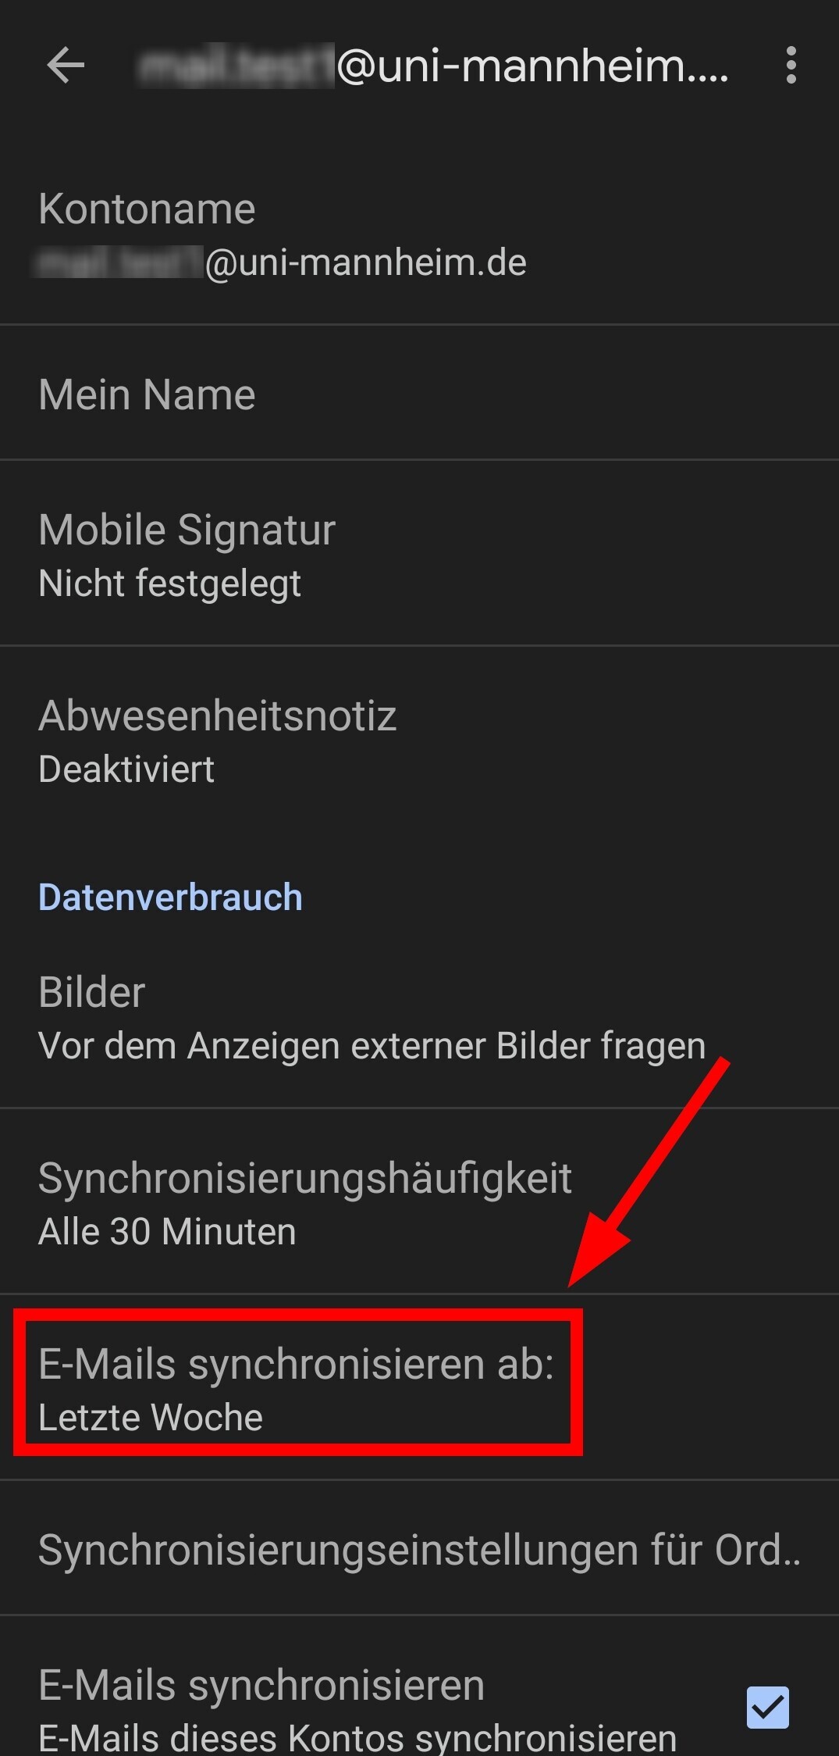
Task: Open Abwesenheitsnotiz settings
Action: 419,741
